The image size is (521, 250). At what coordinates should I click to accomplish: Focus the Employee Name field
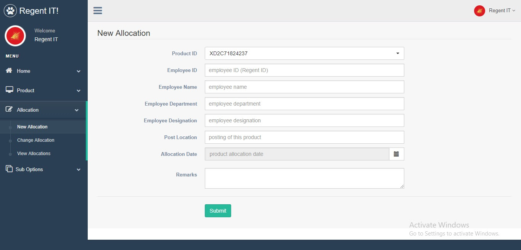click(304, 87)
